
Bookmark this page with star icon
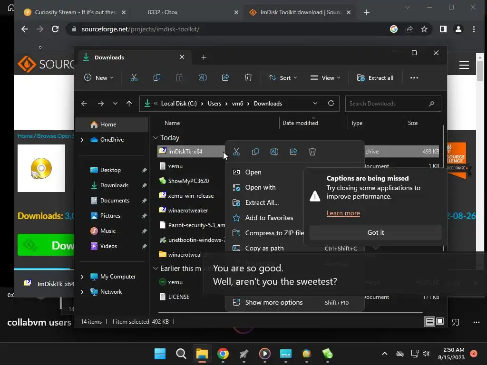424,29
